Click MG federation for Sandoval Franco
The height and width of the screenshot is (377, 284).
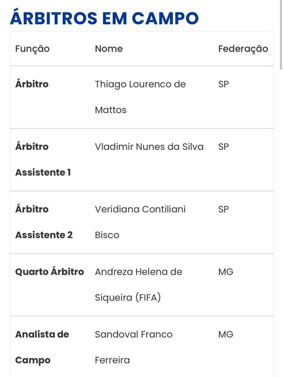(226, 334)
